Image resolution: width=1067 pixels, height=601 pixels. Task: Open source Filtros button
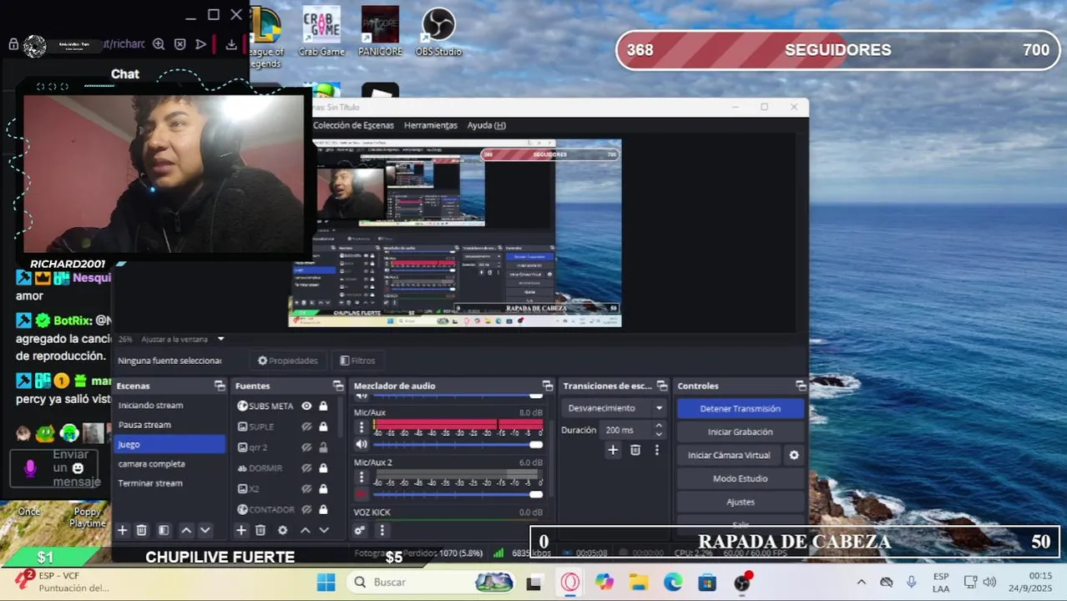click(x=357, y=361)
